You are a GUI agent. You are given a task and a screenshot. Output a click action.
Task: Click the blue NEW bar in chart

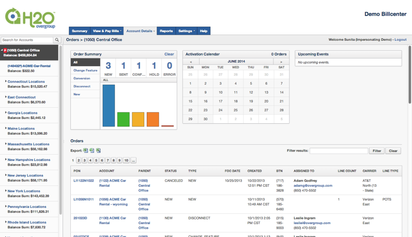[109, 106]
